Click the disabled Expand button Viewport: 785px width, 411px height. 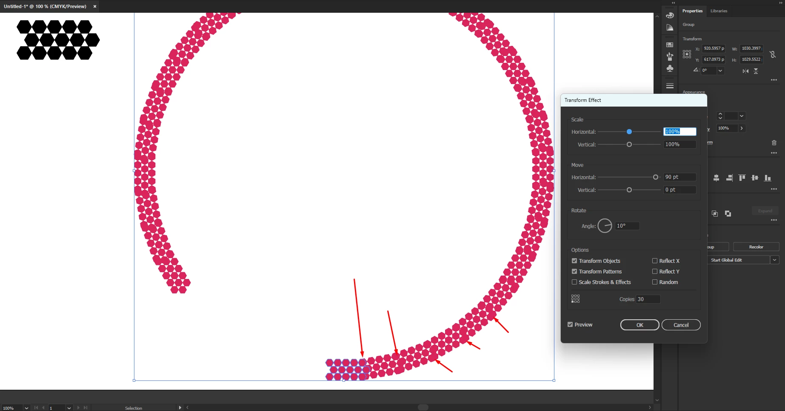tap(765, 211)
